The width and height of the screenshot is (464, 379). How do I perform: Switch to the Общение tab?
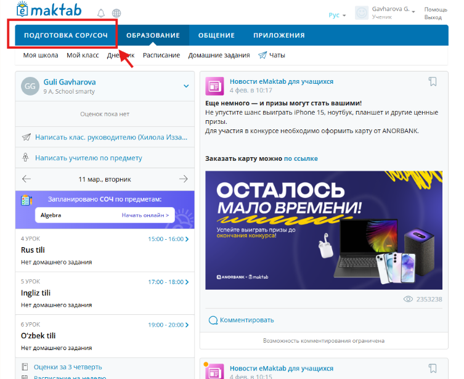(x=216, y=36)
